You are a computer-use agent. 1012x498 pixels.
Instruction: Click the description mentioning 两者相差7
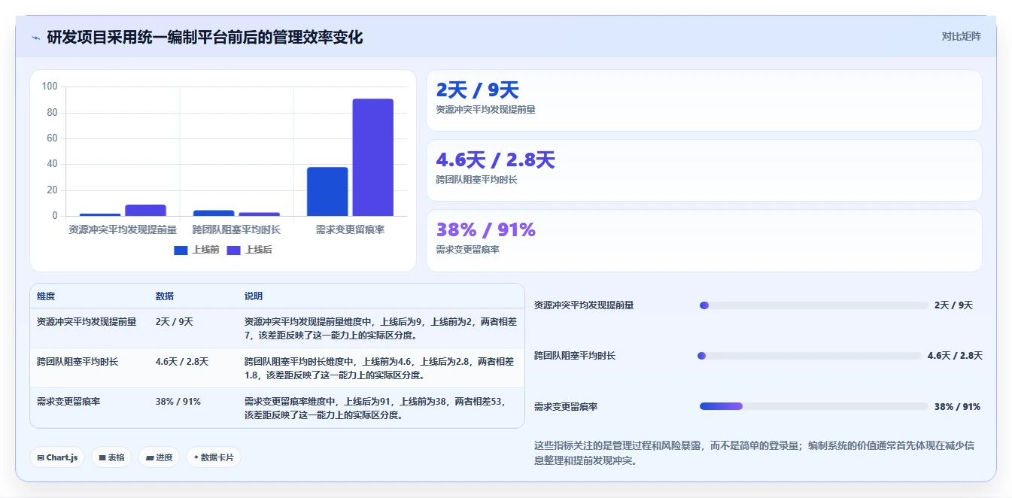click(x=381, y=328)
